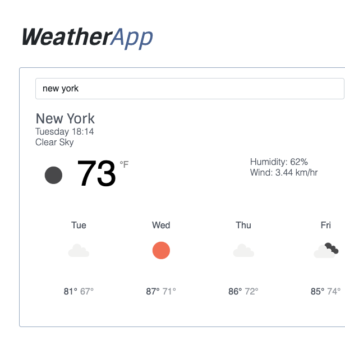Click the Fri forecast day label

pos(326,225)
